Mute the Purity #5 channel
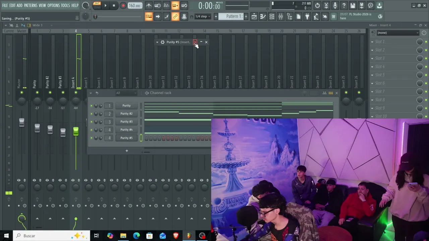429x241 pixels. coord(91,138)
